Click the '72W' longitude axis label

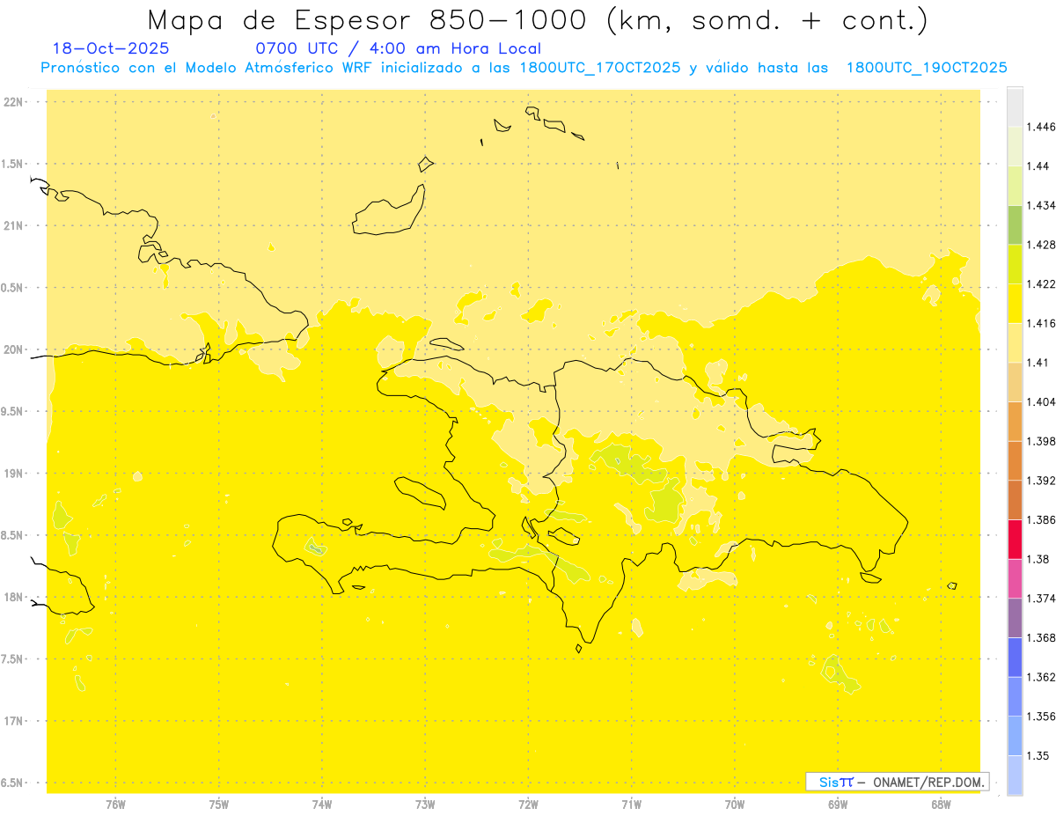[528, 805]
